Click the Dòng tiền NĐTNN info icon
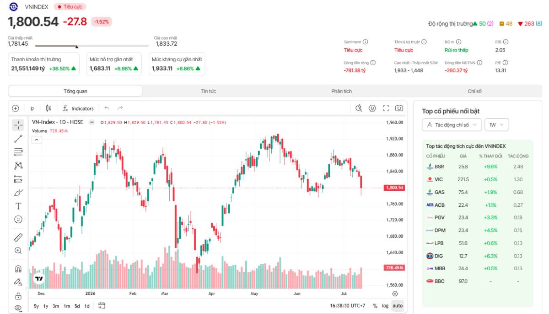The width and height of the screenshot is (549, 314). (x=479, y=63)
